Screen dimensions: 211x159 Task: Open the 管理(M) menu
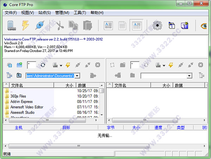click(62, 13)
